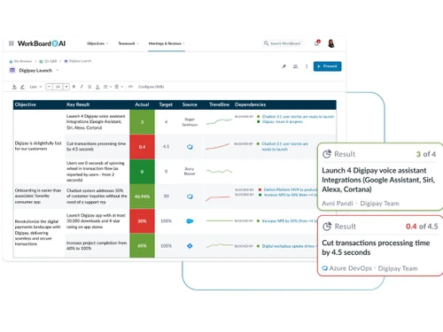Image resolution: width=443 pixels, height=332 pixels.
Task: Click key result Increase project completion
Action: [x=97, y=245]
